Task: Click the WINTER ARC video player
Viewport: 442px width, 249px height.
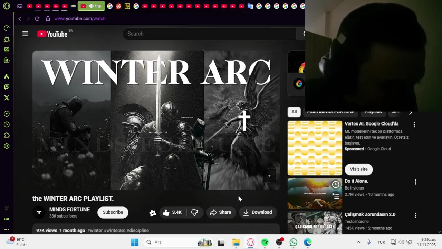Action: (156, 120)
